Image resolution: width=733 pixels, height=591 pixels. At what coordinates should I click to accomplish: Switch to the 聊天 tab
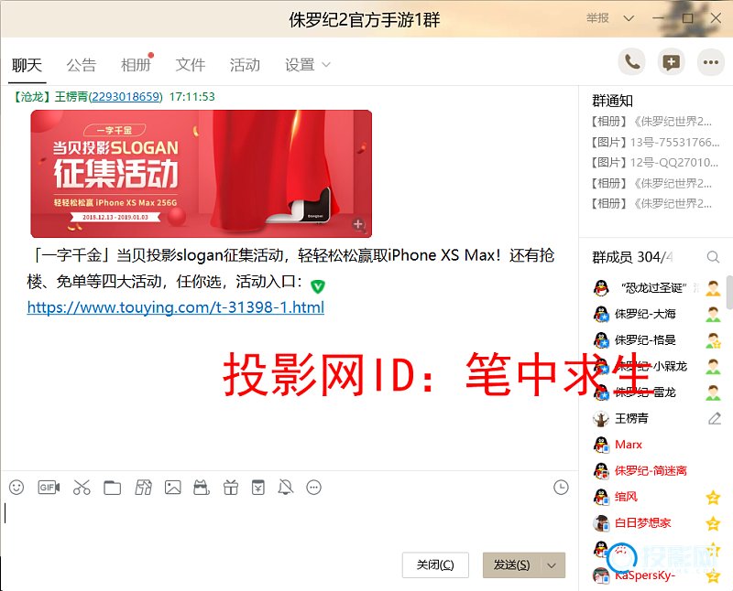[x=27, y=65]
